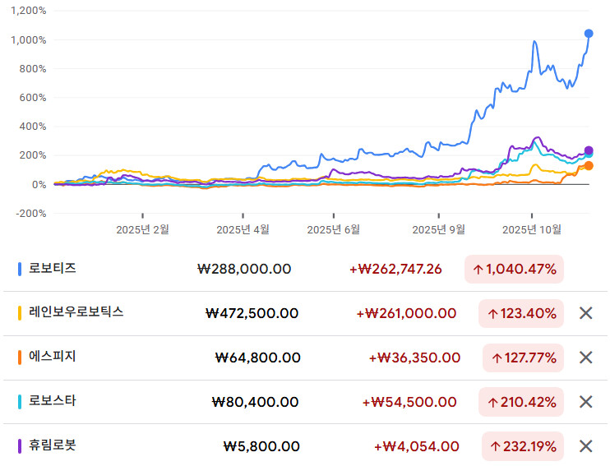The height and width of the screenshot is (466, 610).
Task: Click the blue endpoint dot on chart
Action: click(x=589, y=34)
